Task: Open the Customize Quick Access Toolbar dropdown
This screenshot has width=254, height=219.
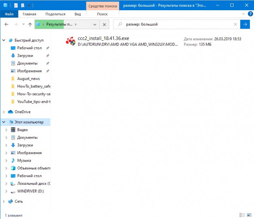Action: pos(29,6)
